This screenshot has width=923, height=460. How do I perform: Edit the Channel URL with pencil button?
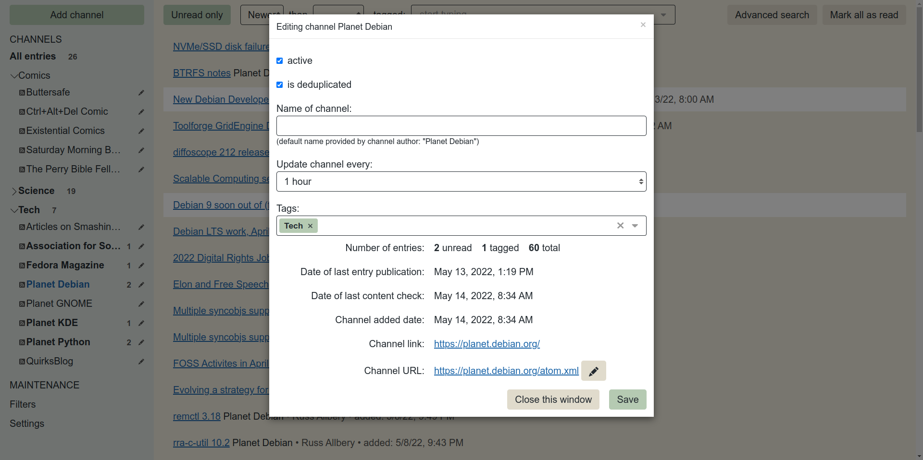coord(594,371)
